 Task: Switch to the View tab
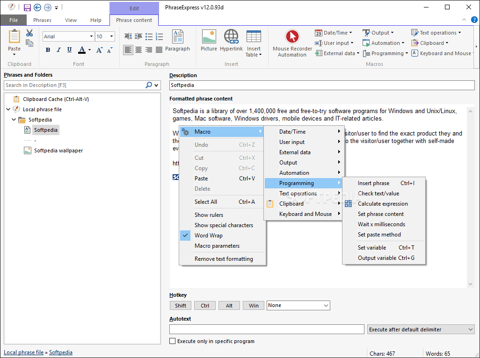(71, 20)
